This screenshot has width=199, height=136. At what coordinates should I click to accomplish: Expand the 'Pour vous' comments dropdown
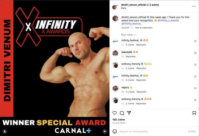click(128, 35)
